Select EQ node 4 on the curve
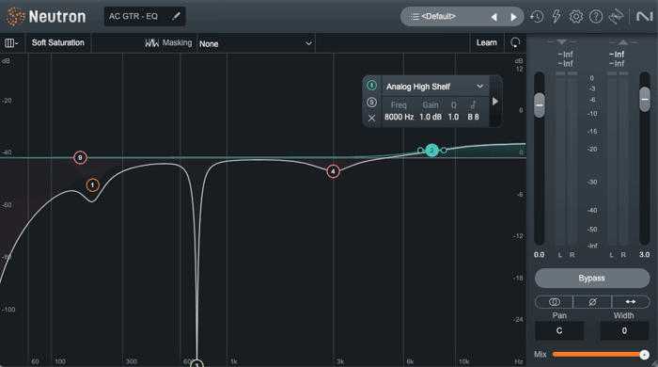 (333, 171)
